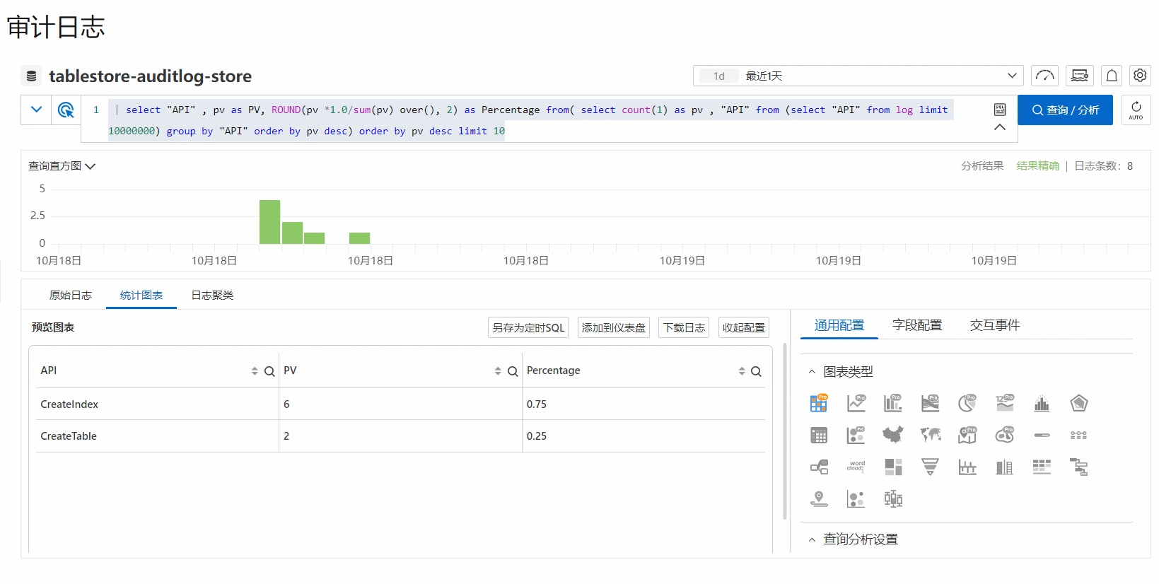Screen dimensions: 1159x584
Task: Click the monitor icon beside the bell
Action: click(1080, 76)
